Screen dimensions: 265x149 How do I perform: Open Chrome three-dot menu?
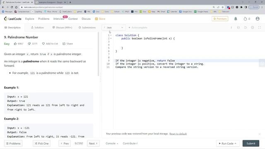coord(262,7)
